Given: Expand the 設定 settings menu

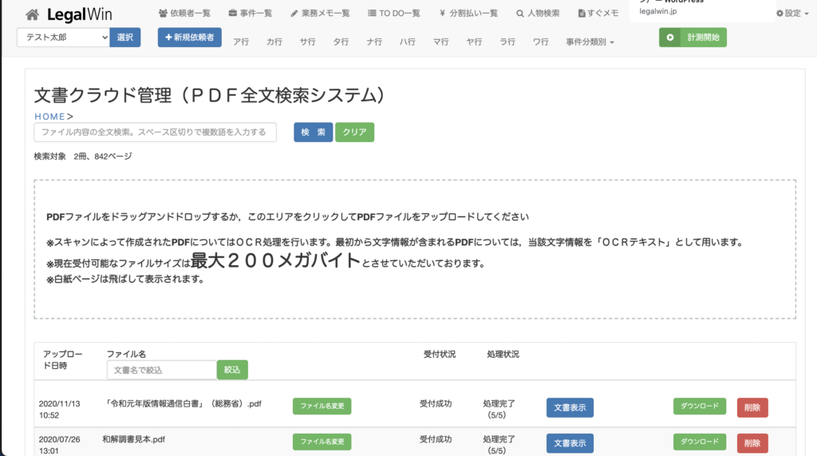Looking at the screenshot, I should click(791, 14).
